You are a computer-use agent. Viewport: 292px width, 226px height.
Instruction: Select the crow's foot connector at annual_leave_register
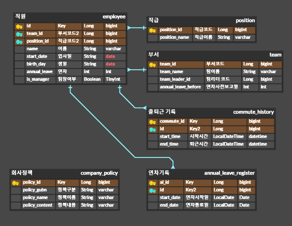[173, 167]
